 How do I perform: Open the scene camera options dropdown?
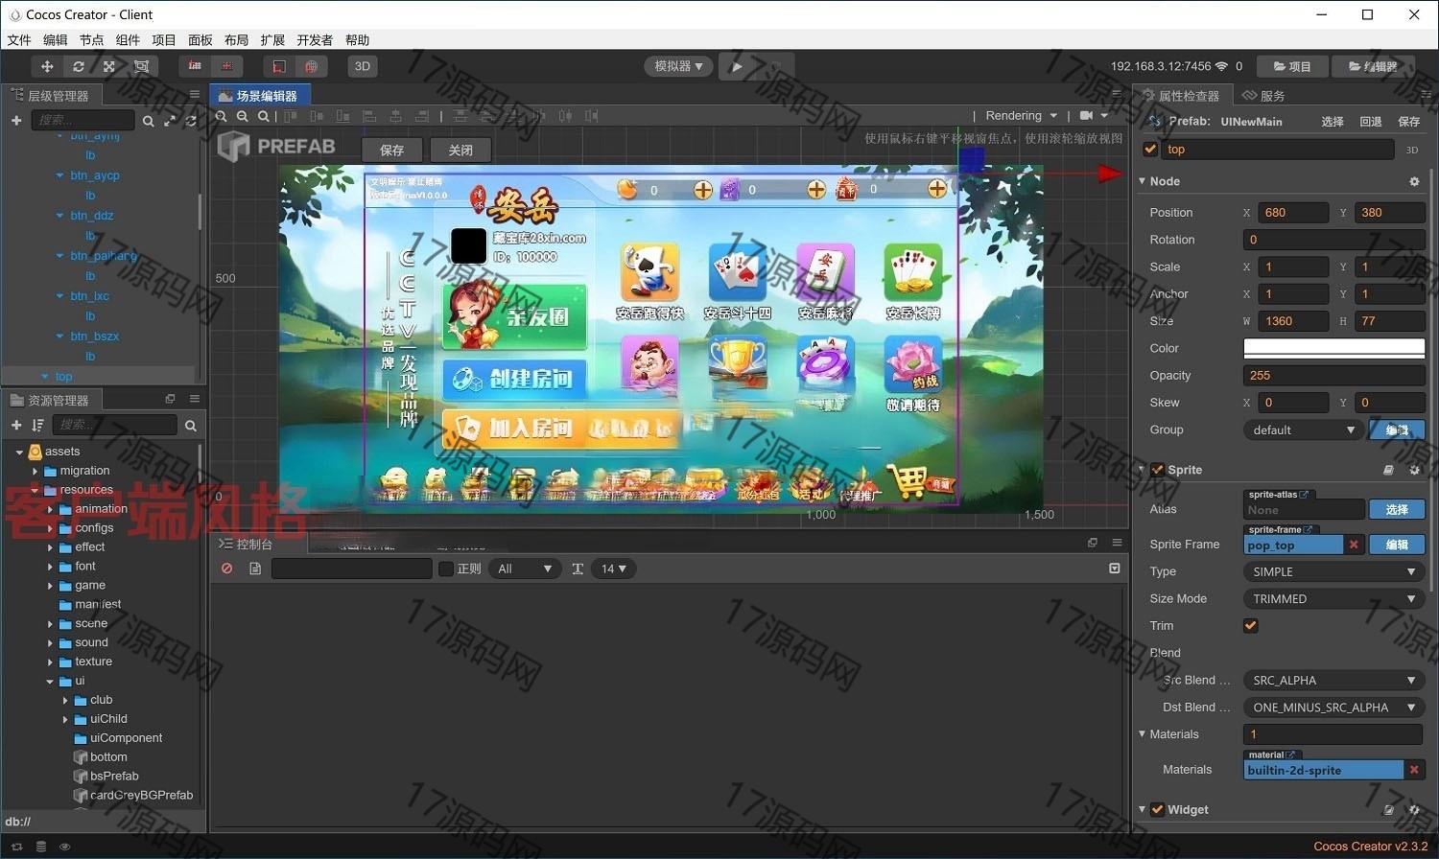coord(1094,115)
